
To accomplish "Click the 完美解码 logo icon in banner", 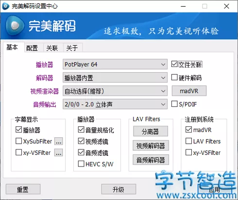I will (x=15, y=25).
